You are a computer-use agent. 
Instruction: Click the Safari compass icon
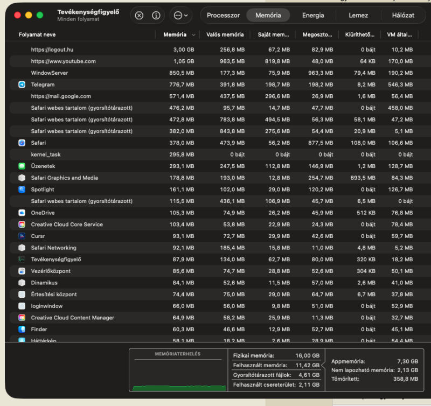[x=22, y=143]
